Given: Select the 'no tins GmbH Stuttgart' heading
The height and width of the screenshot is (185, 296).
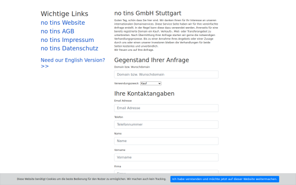Looking at the screenshot, I should tap(148, 13).
